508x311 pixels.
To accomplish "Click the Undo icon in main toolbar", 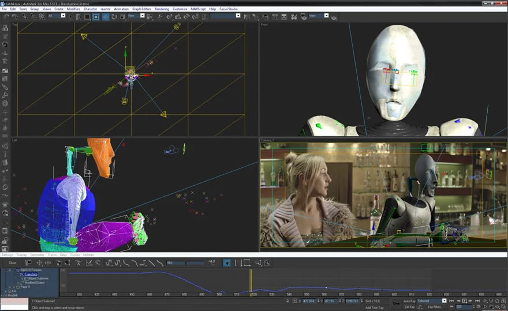I will [x=6, y=17].
